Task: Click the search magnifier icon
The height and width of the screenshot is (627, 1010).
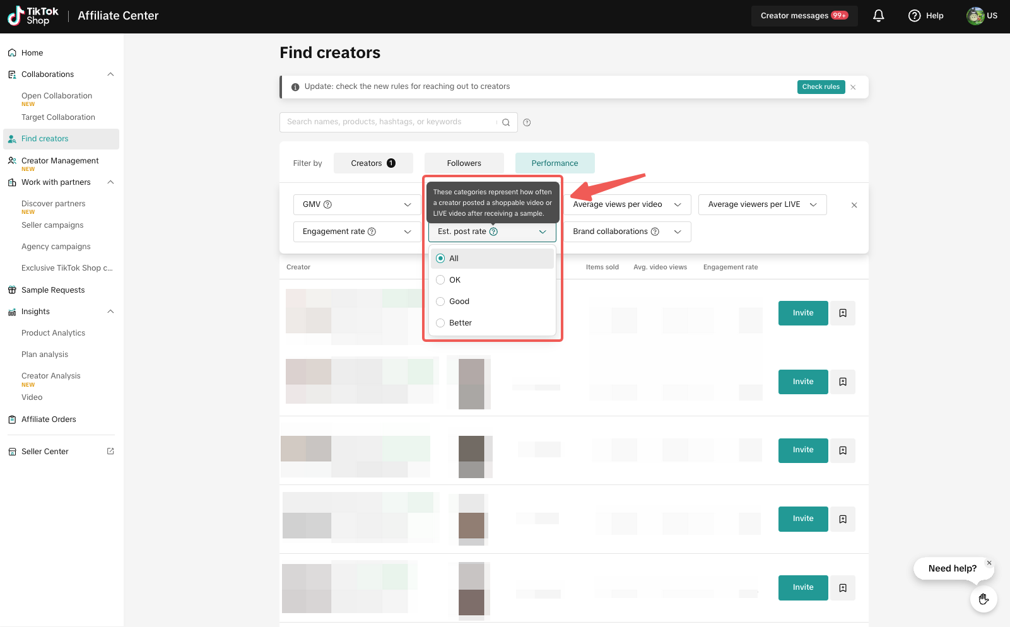Action: pyautogui.click(x=505, y=122)
